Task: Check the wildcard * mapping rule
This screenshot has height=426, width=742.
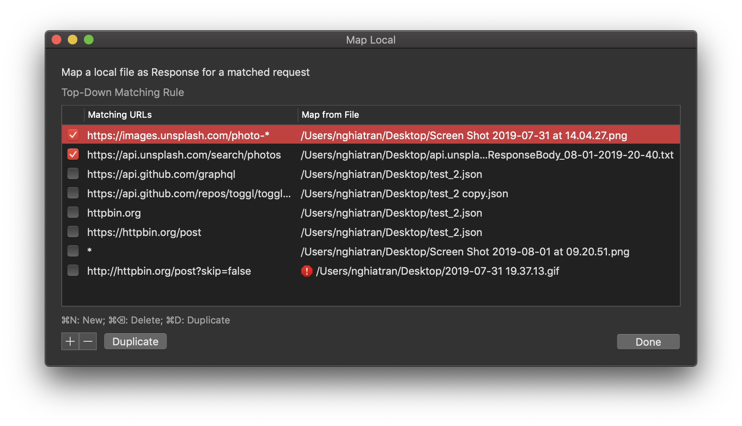Action: pos(73,251)
